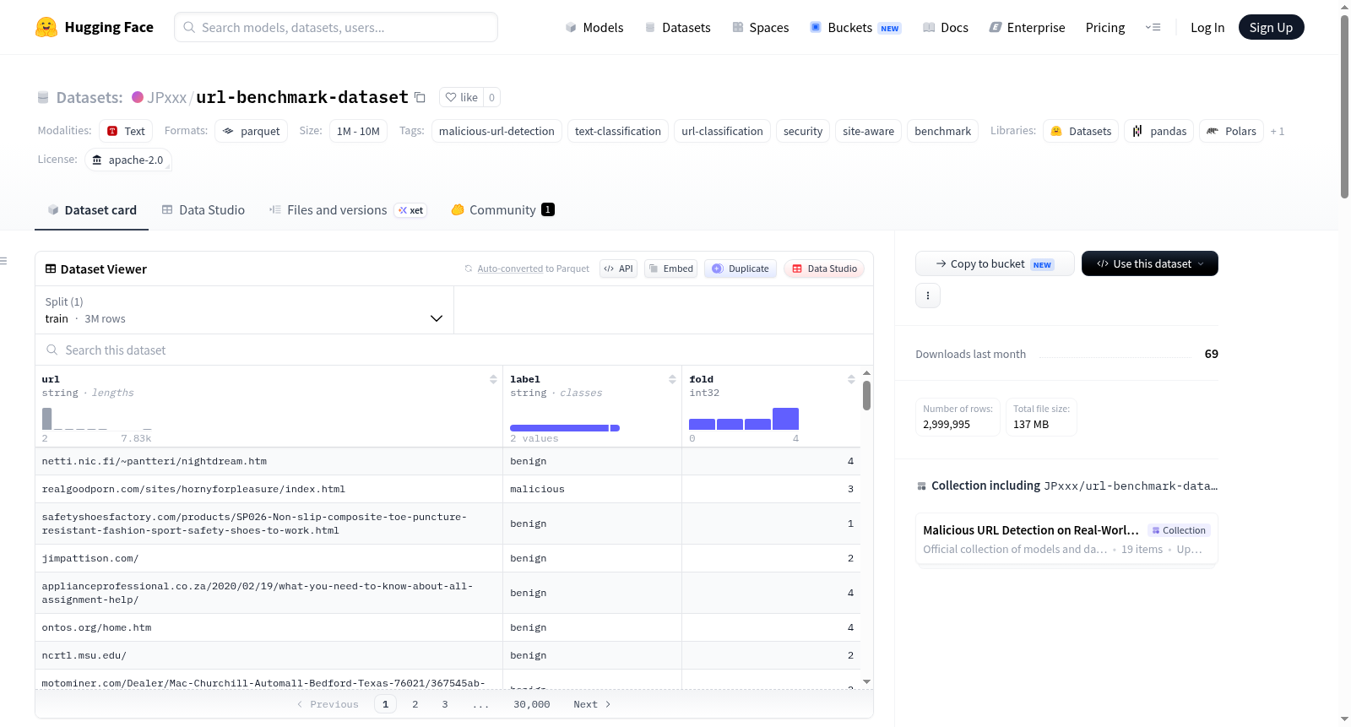Click the search magnifier icon in dataset viewer

[x=52, y=350]
